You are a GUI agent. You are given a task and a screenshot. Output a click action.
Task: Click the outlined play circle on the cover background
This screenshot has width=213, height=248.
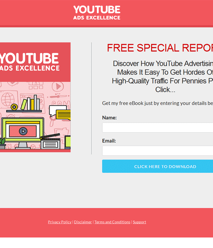58,86
